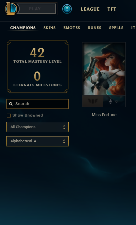
Task: Select the Runes tab
Action: point(95,28)
